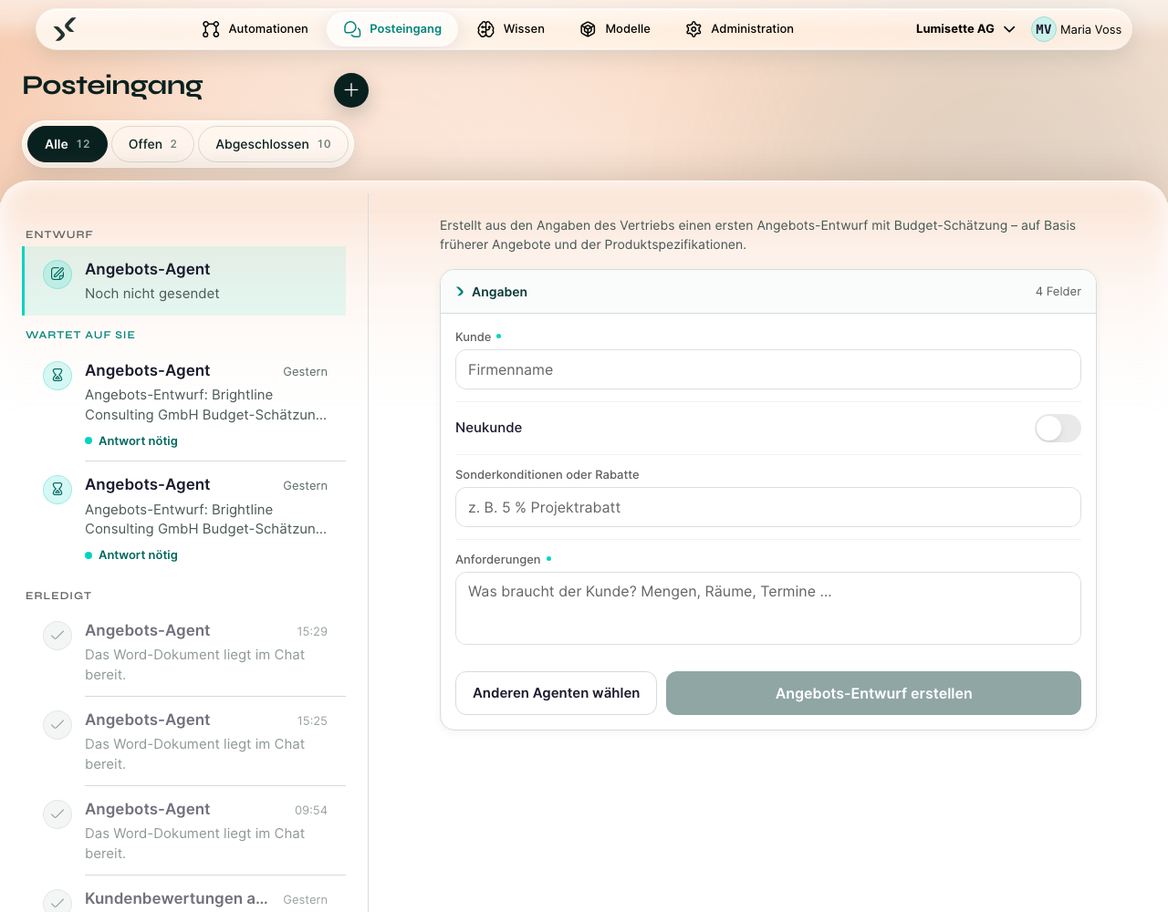Click the draft pencil icon of Angebots-Agent
The image size is (1168, 912).
coord(57,274)
